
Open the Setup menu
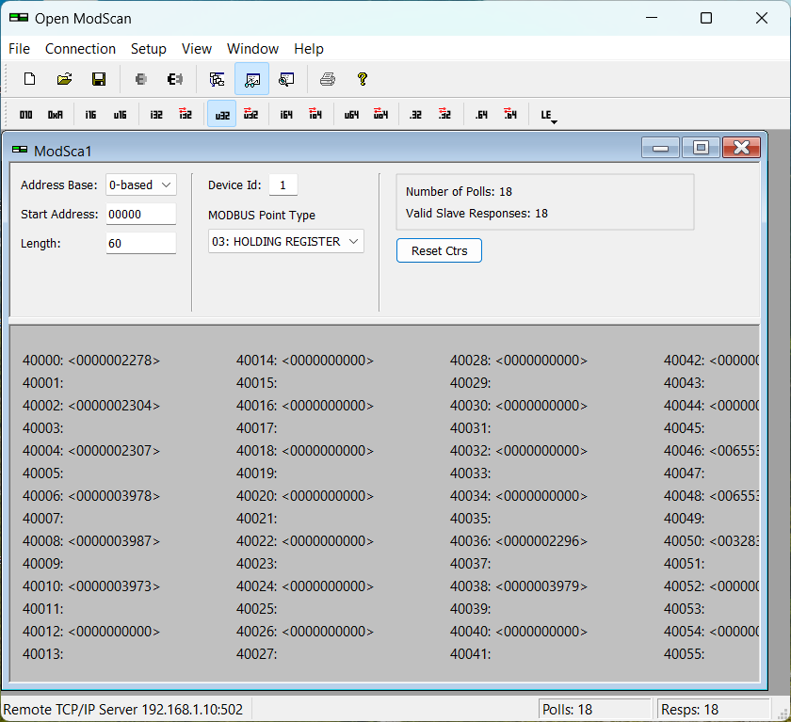click(149, 49)
